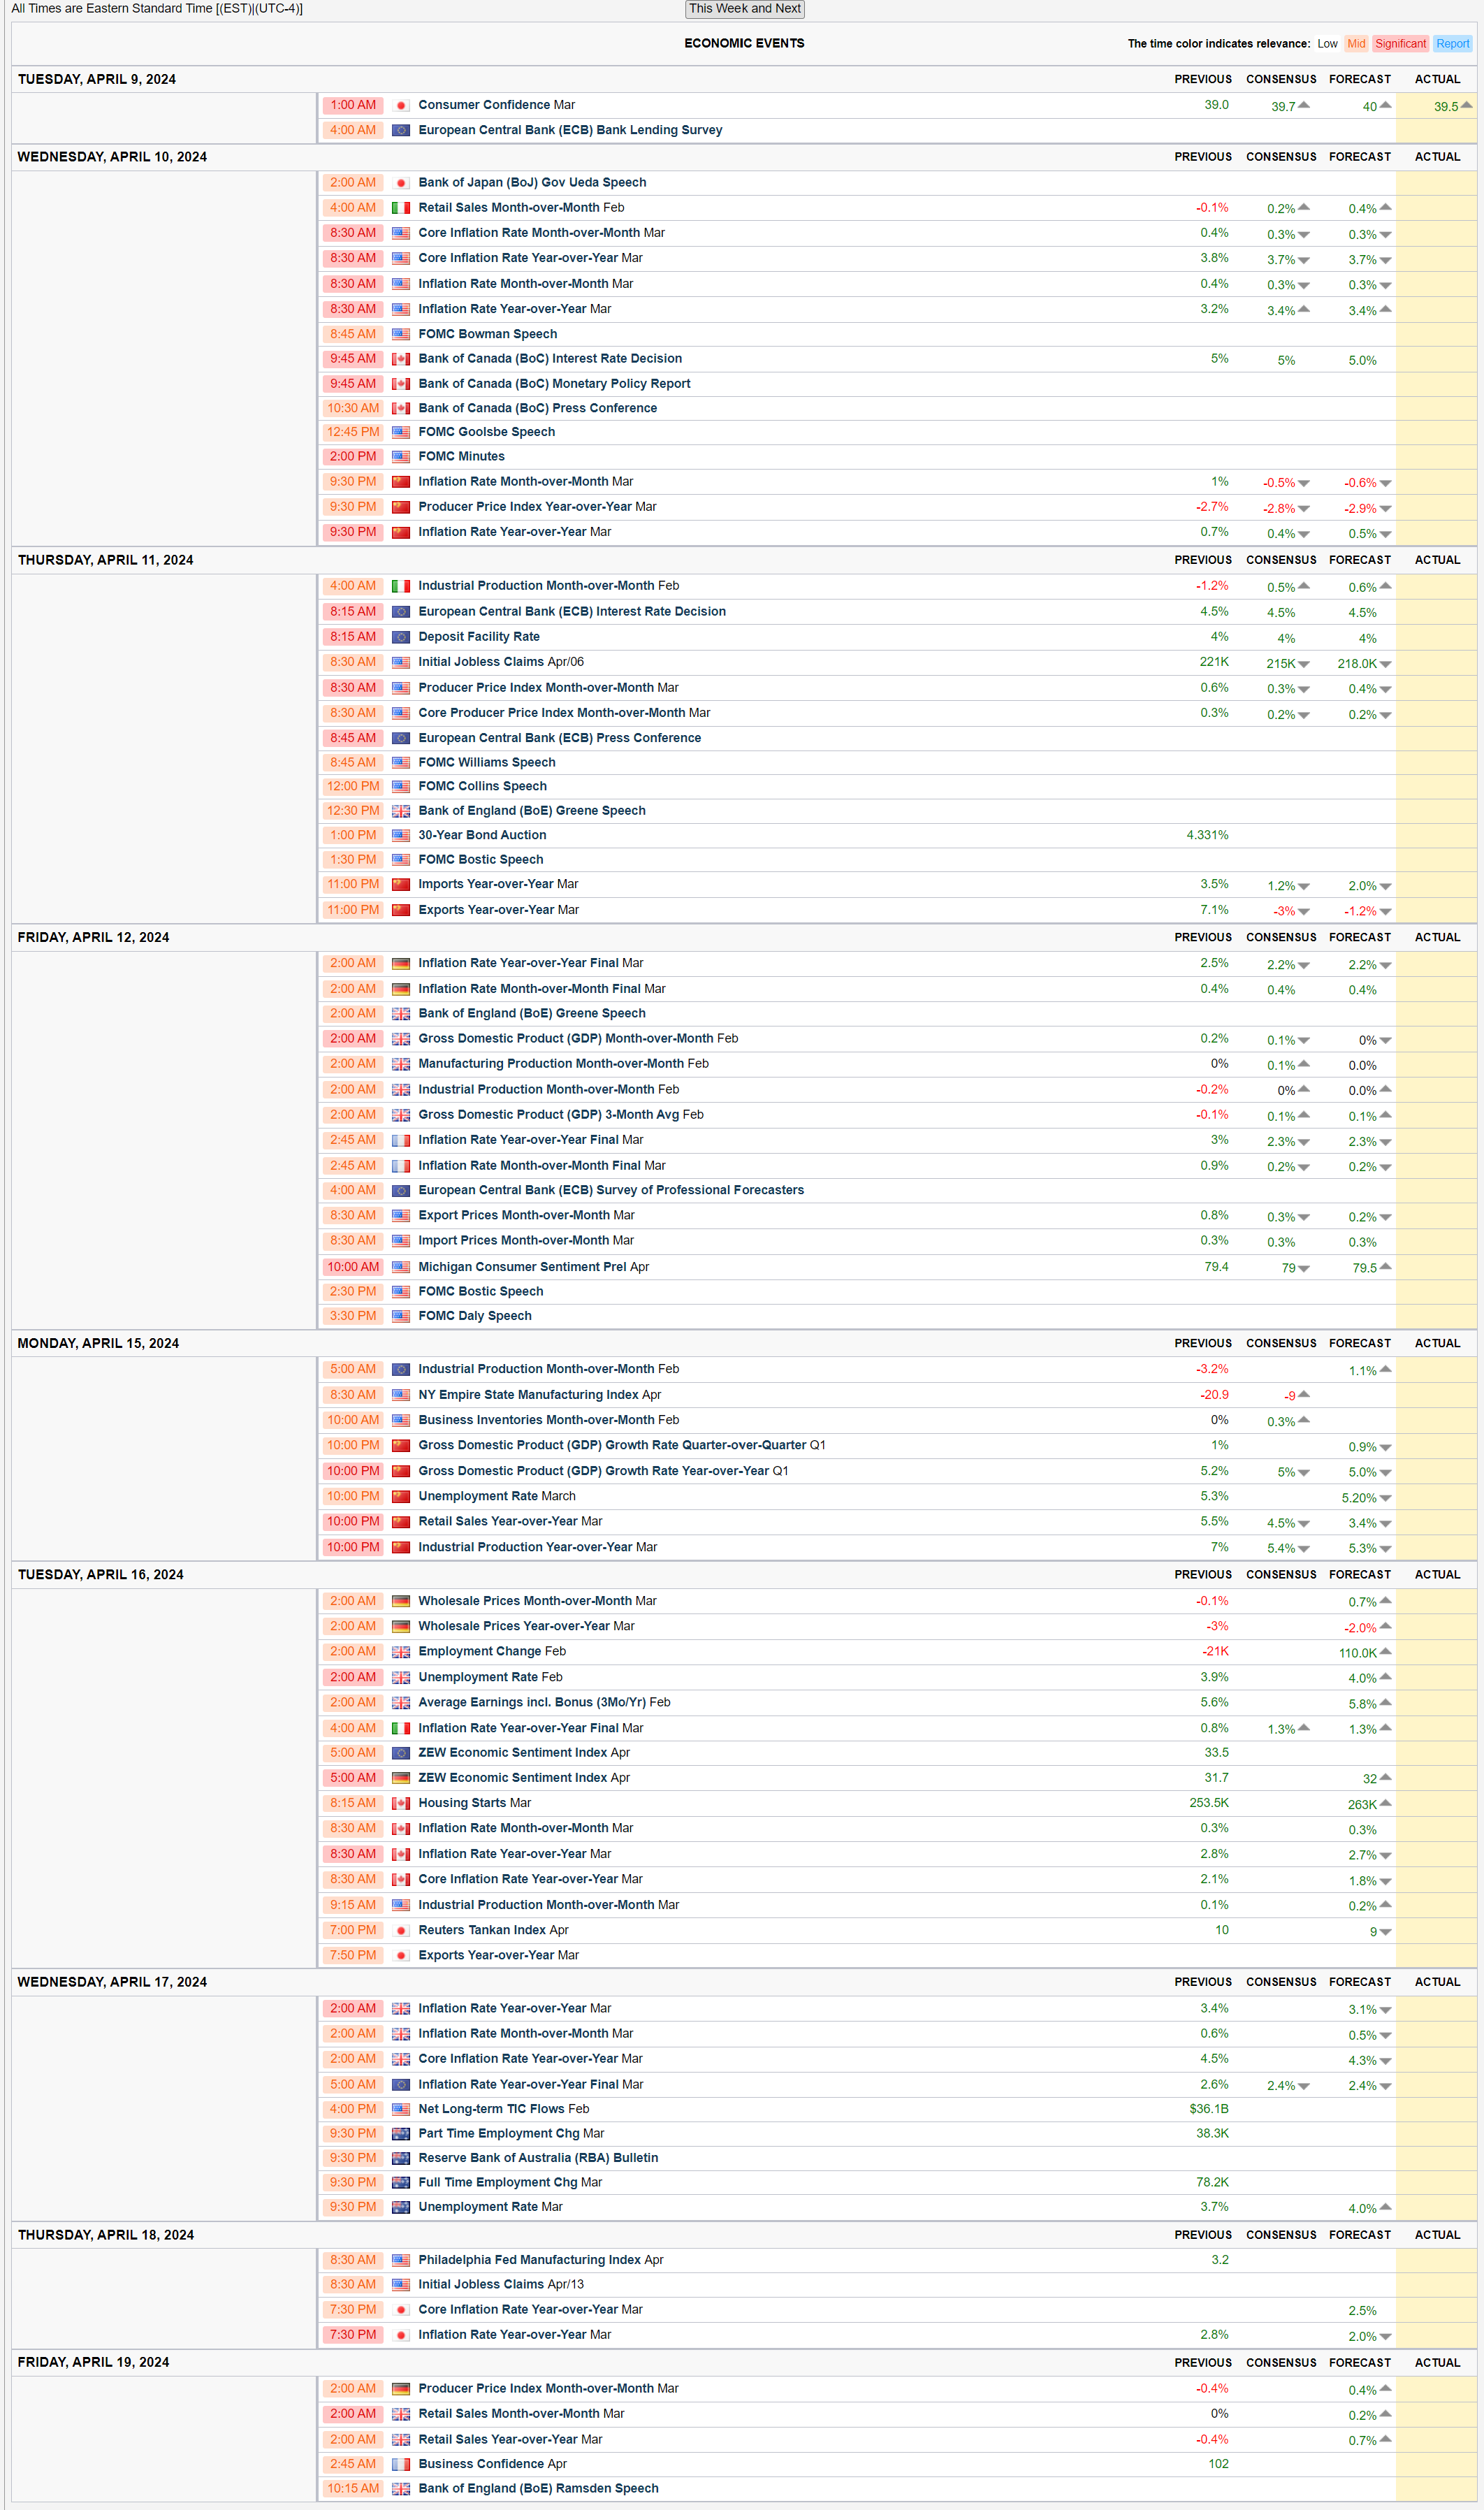Click Japan flag beside Consumer Confidence Mar
Viewport: 1484px width, 2510px height.
point(401,106)
